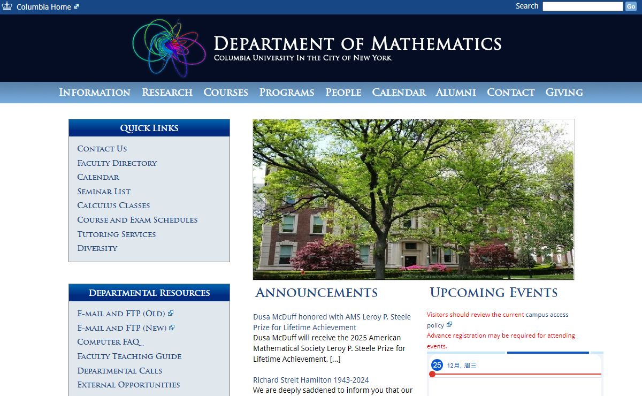The image size is (642, 396).
Task: Open the Calculus Classes link
Action: (113, 205)
